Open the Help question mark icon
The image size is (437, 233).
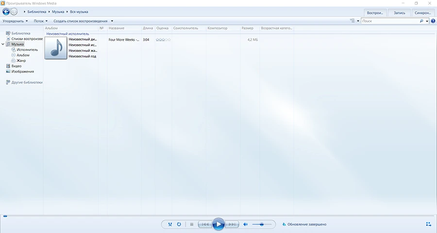[433, 21]
